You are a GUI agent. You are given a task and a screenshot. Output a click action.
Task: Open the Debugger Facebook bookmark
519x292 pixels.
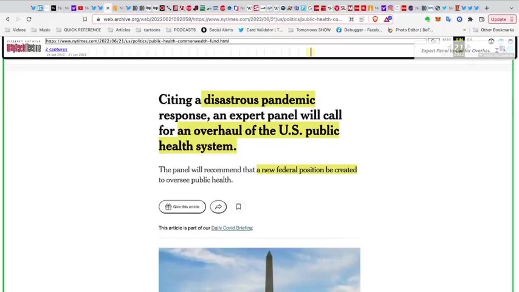[x=359, y=30]
